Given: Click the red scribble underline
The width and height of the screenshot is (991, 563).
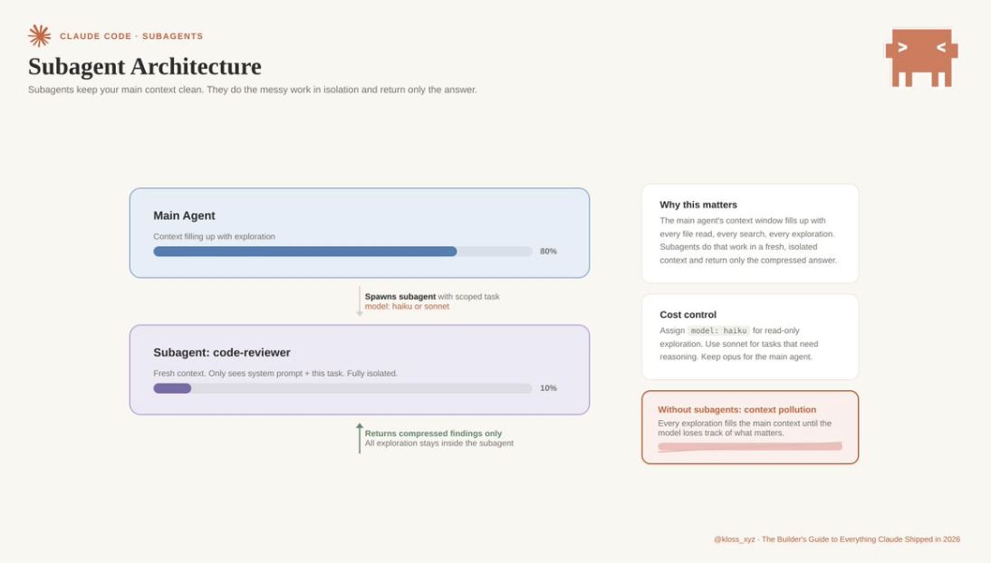Looking at the screenshot, I should [749, 446].
